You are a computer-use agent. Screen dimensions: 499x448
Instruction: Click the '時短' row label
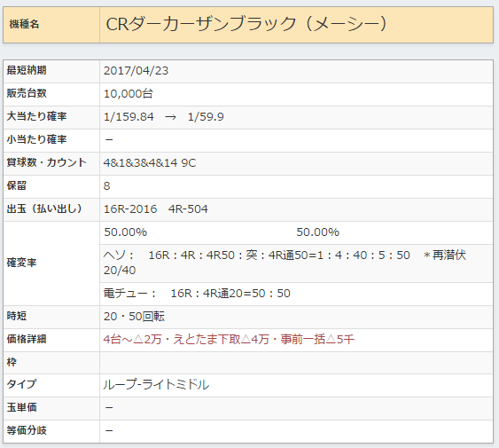pos(17,316)
